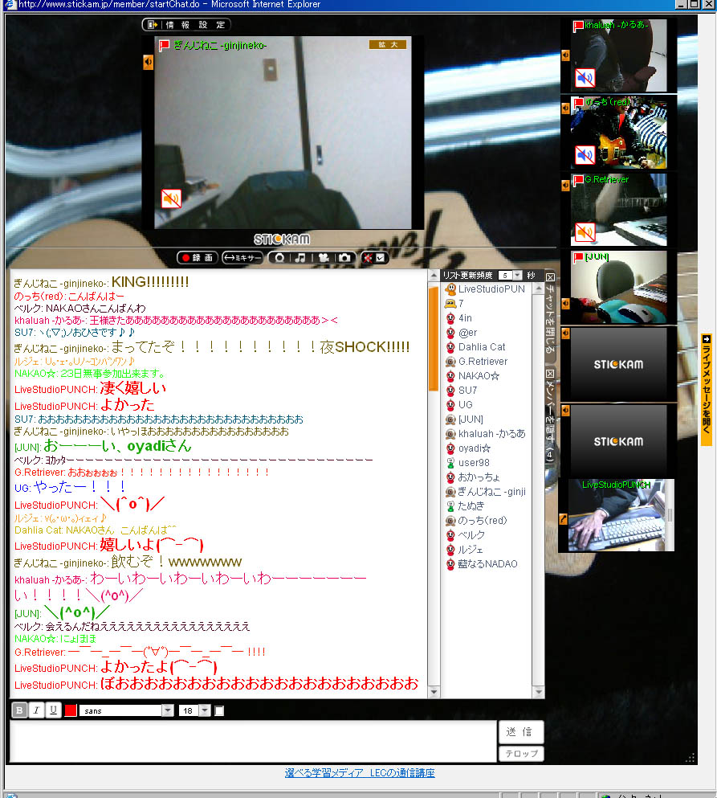Screen dimensions: 717x798
Task: Select 藍なるNADAO in member list
Action: [481, 564]
